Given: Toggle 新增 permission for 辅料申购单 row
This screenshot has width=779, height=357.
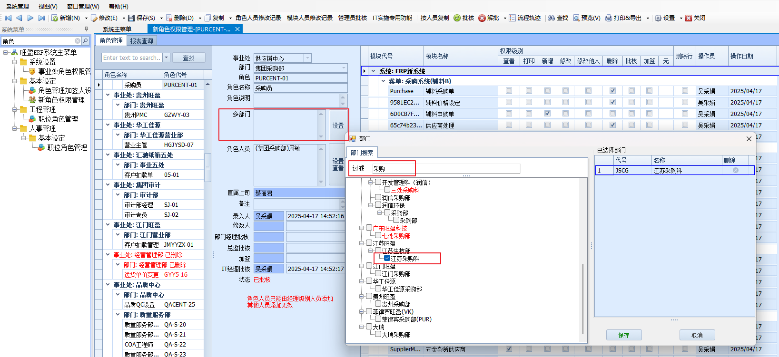Looking at the screenshot, I should click(547, 114).
